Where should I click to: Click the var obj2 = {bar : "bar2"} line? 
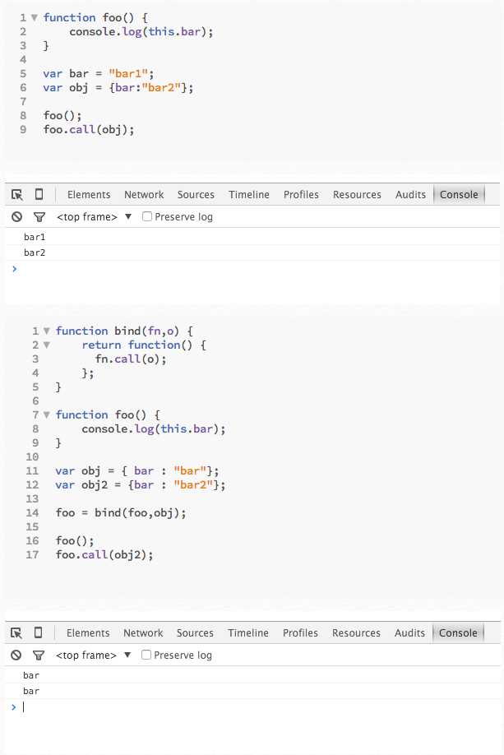[x=140, y=485]
